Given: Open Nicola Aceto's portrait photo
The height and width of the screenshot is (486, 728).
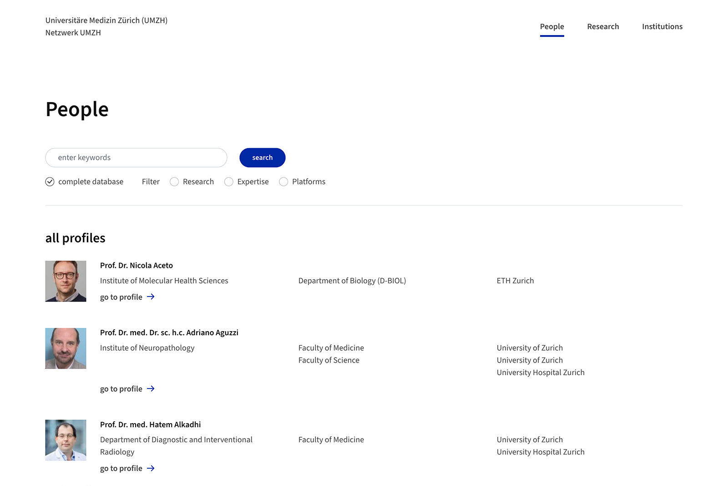Looking at the screenshot, I should pos(66,281).
